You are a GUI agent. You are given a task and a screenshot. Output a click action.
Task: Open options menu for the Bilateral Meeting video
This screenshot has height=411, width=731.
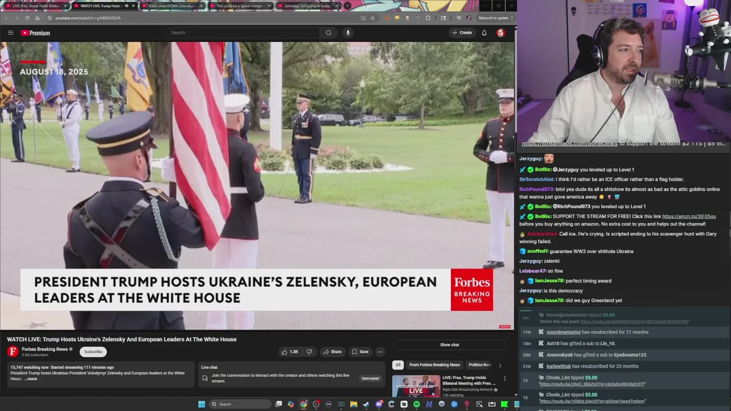click(x=504, y=378)
